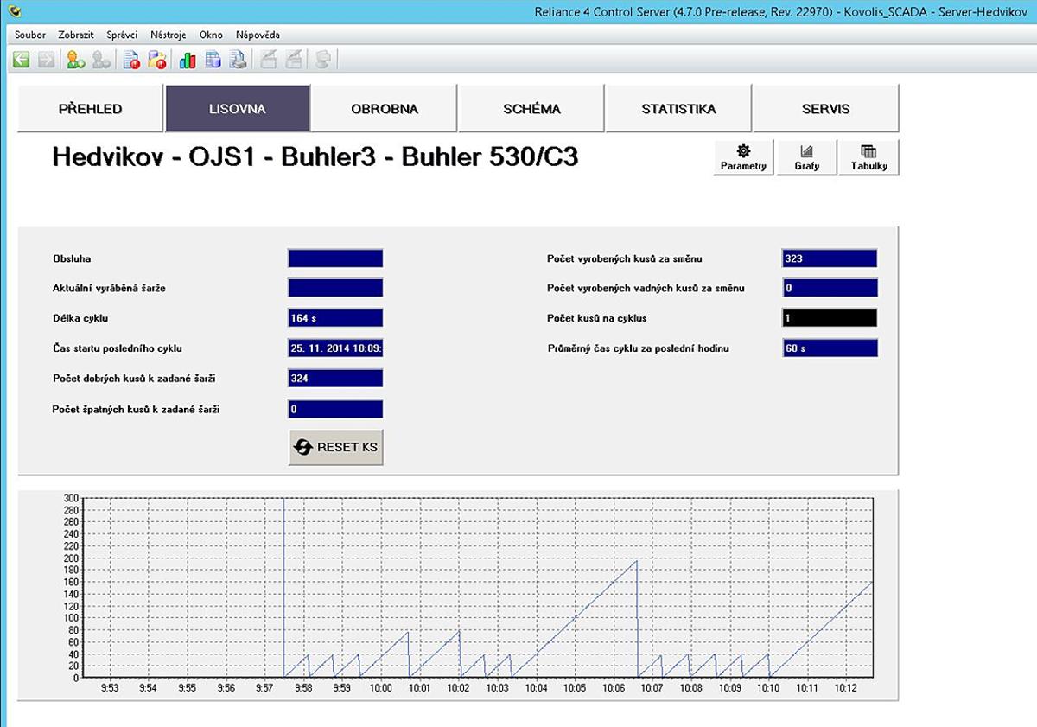Click the Obsluha value field
1037x727 pixels.
click(335, 258)
